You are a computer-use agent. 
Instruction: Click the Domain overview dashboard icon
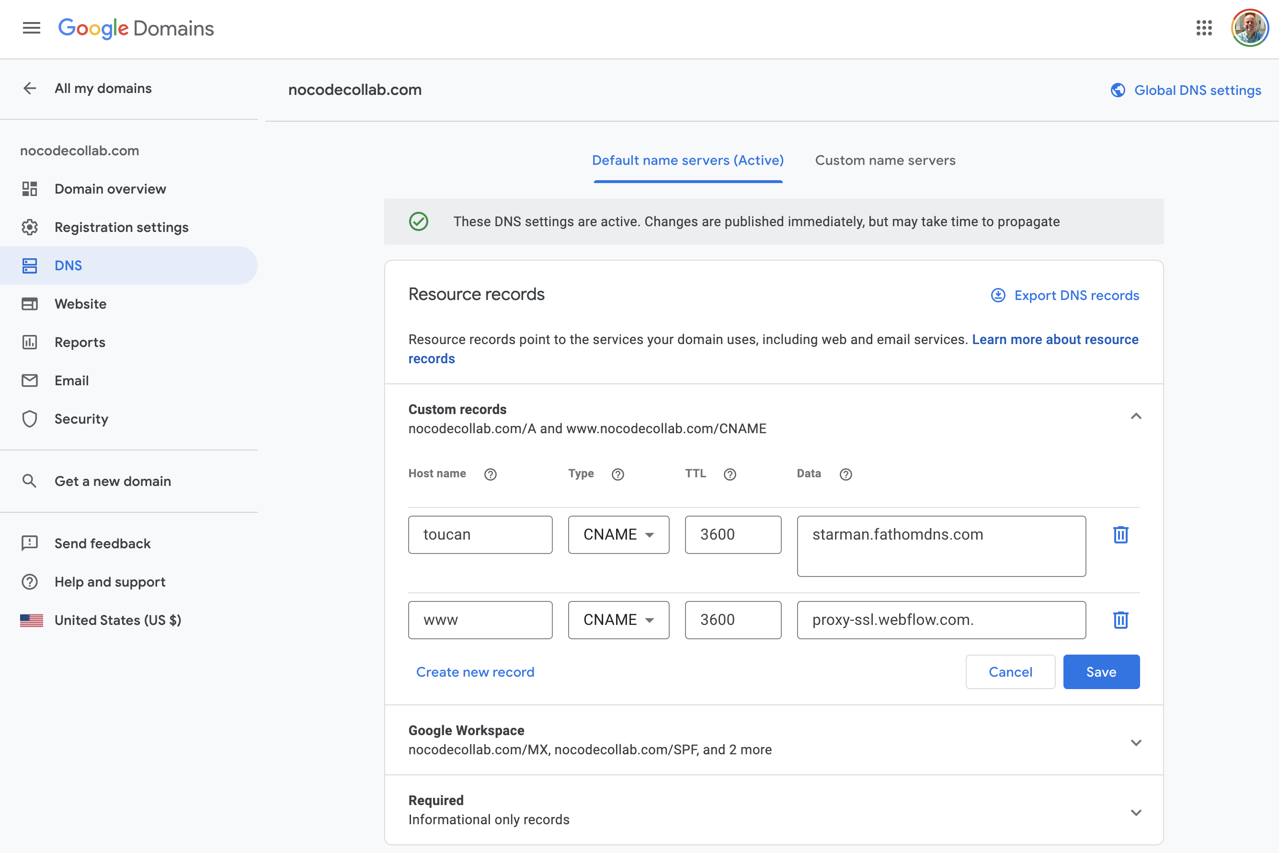click(29, 189)
